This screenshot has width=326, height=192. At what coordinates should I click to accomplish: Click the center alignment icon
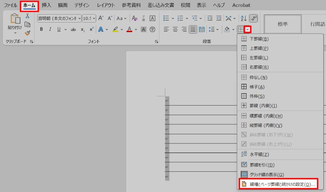pyautogui.click(x=175, y=29)
